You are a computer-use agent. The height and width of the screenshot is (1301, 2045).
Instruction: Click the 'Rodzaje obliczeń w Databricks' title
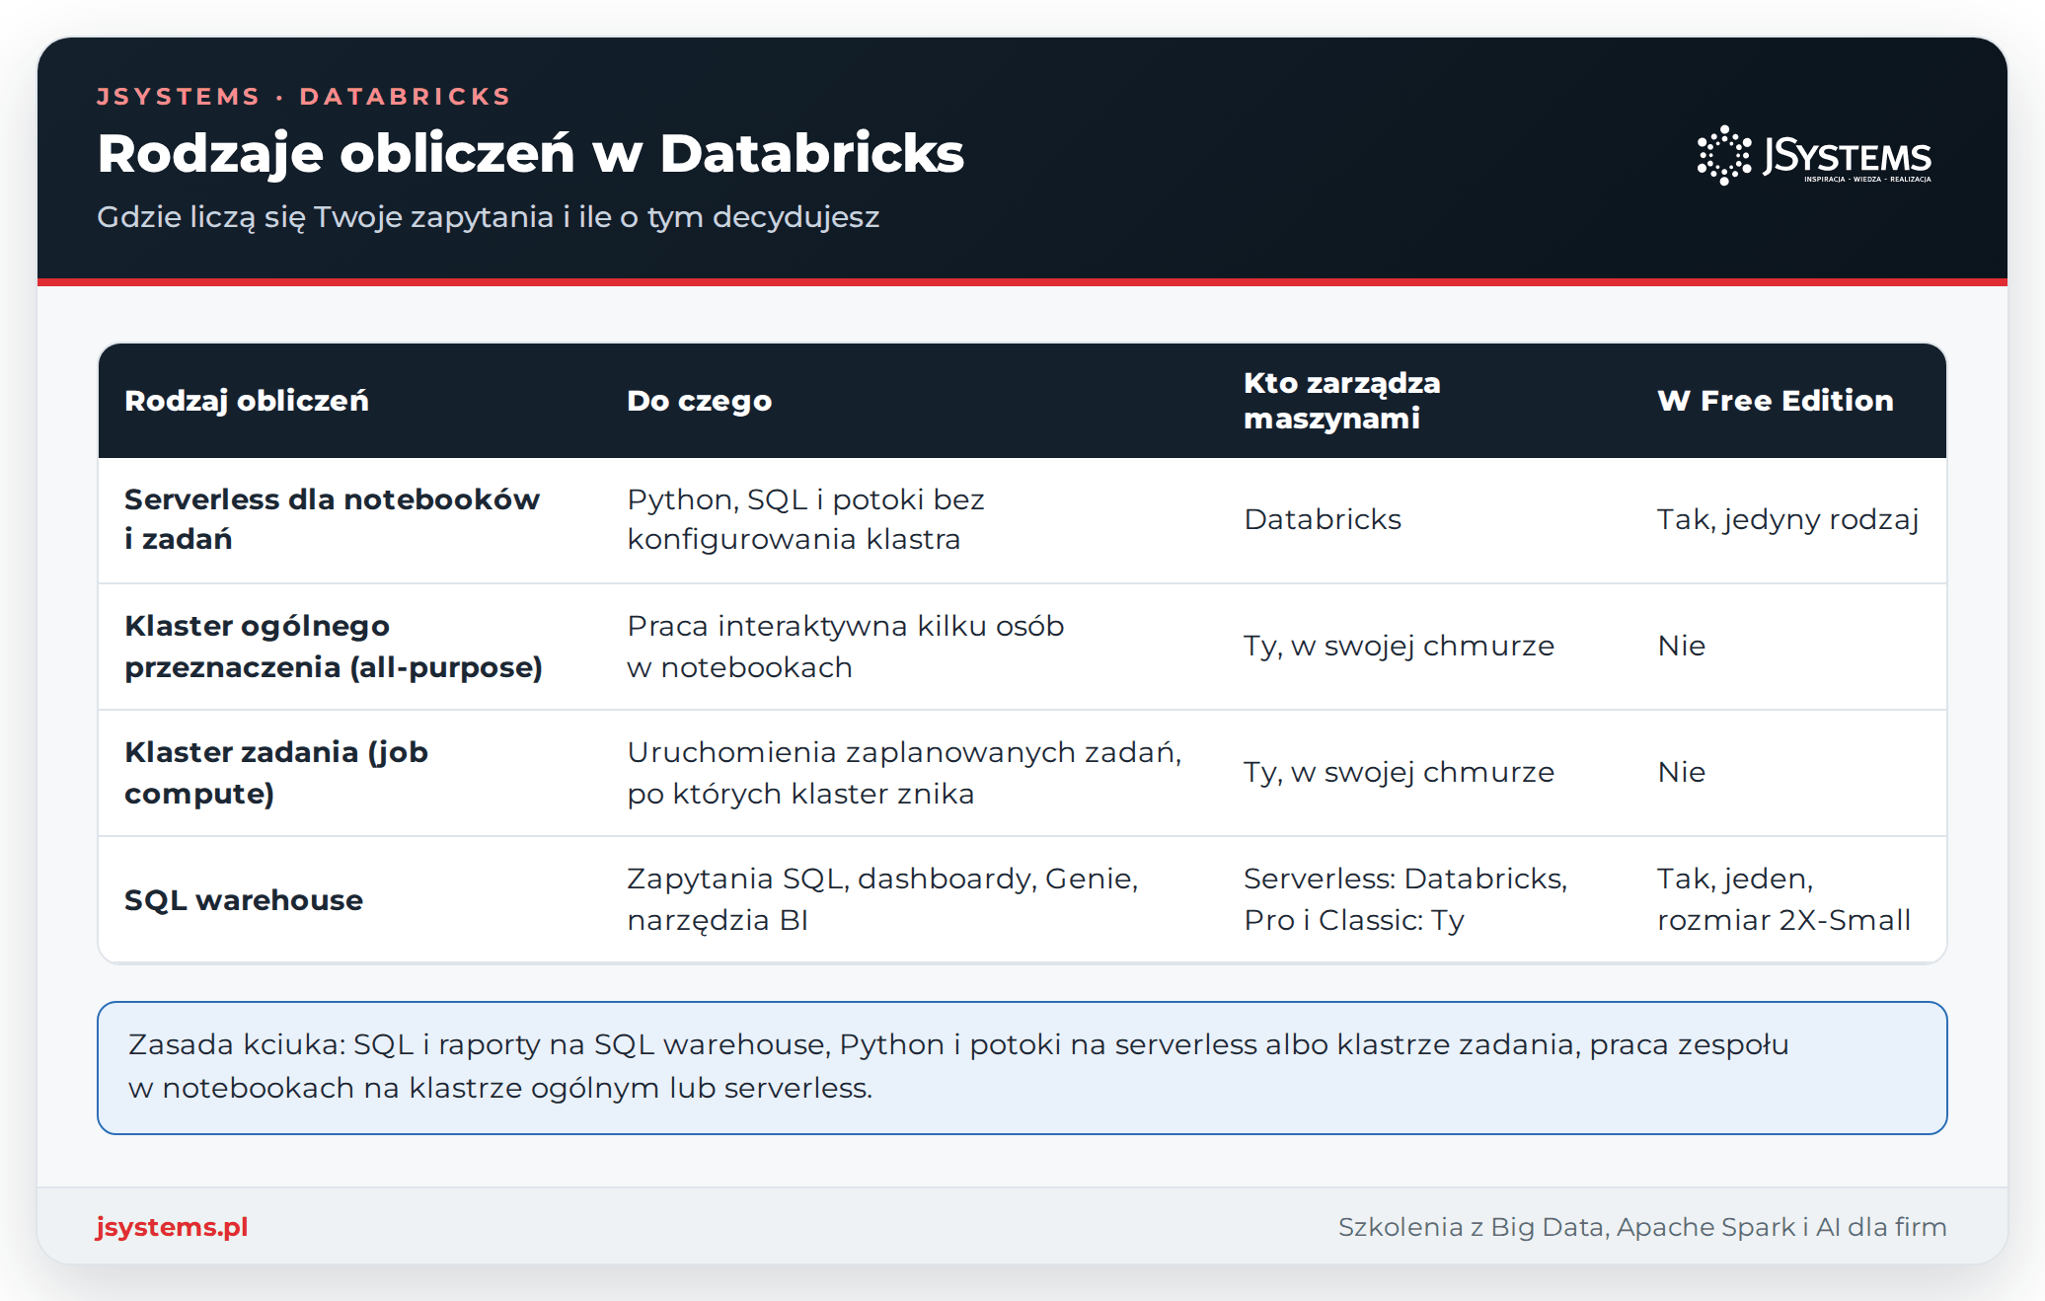pyautogui.click(x=530, y=154)
